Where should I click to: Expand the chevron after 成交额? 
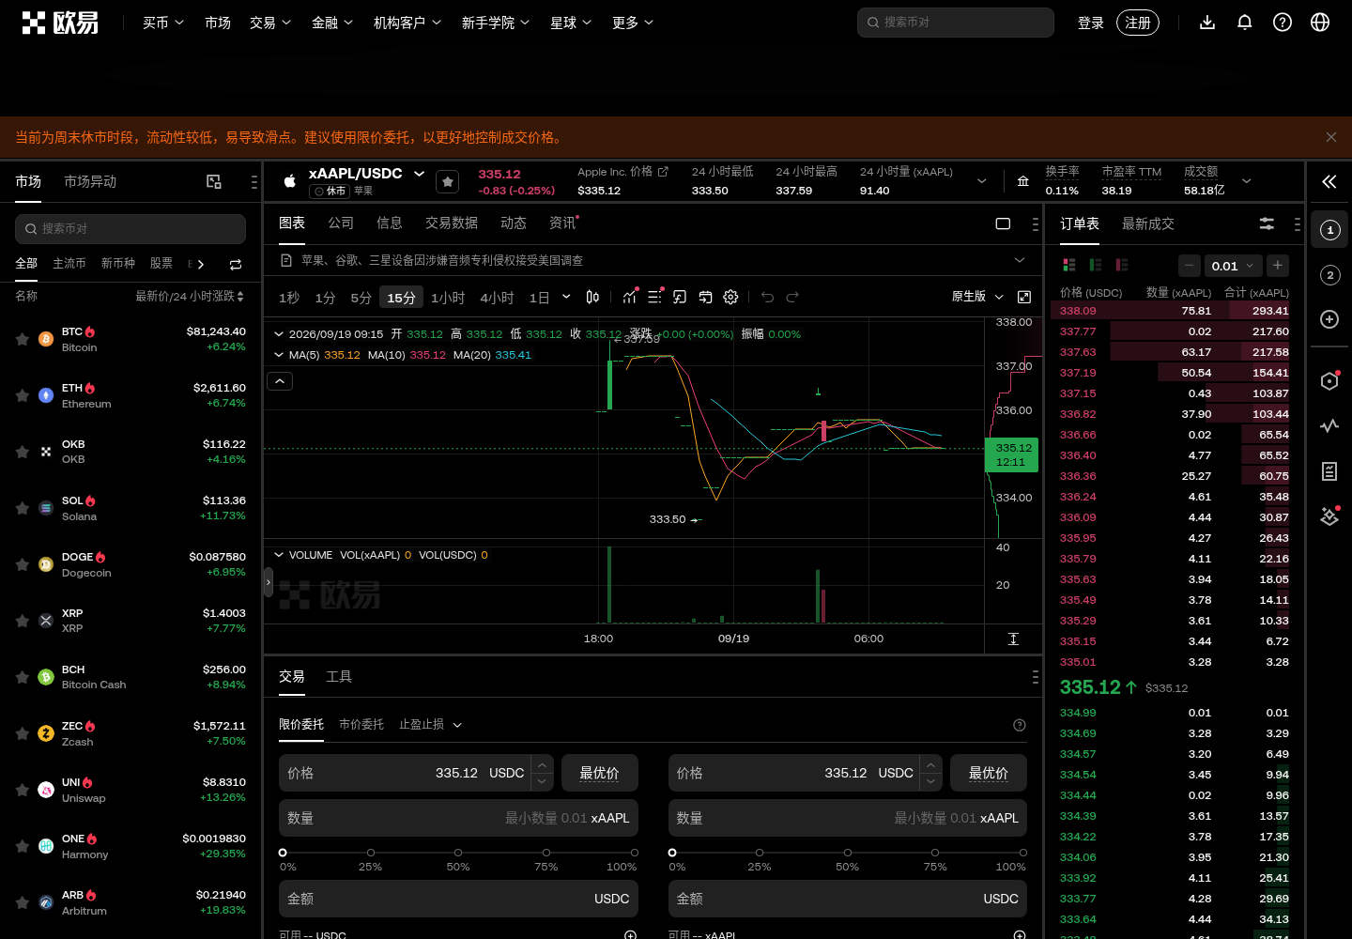1247,181
